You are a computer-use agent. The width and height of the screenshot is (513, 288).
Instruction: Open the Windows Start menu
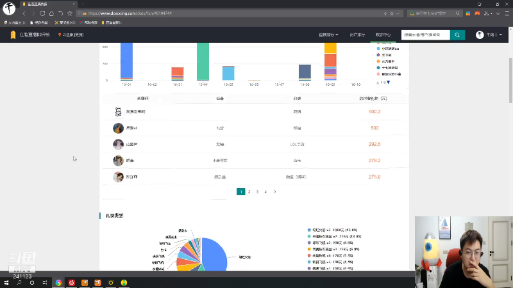click(6, 282)
